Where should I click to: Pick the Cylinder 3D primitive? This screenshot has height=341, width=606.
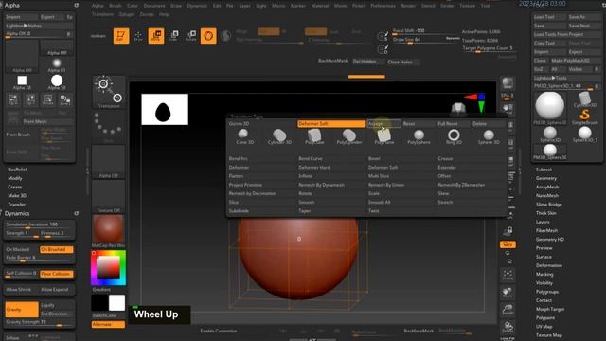click(x=279, y=136)
